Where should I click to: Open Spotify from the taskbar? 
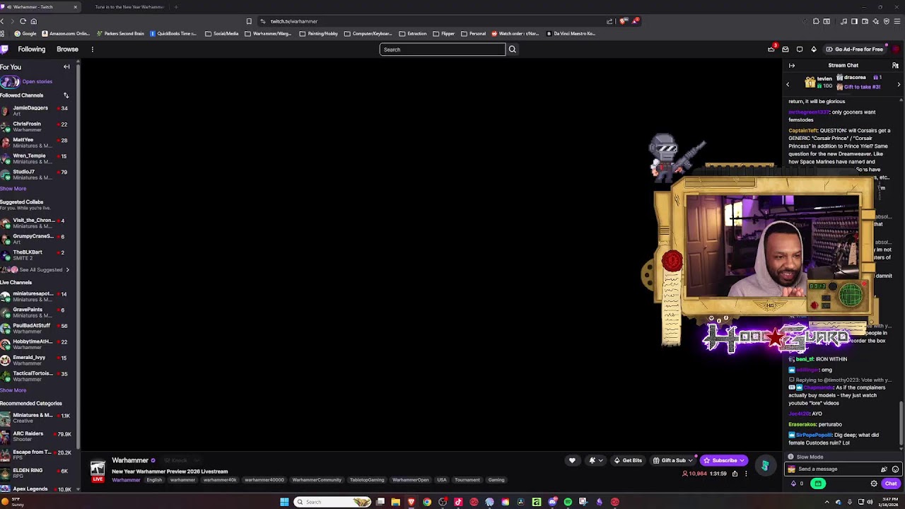click(x=568, y=502)
